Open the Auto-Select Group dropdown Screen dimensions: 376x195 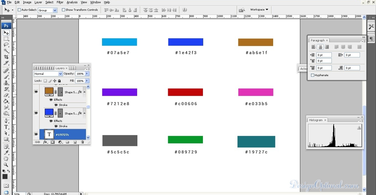(55, 10)
